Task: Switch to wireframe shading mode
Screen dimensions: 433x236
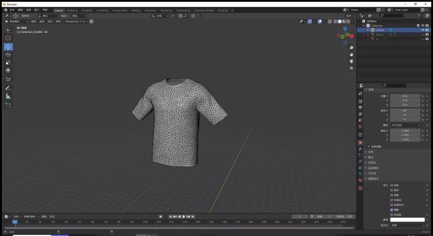Action: tap(336, 21)
